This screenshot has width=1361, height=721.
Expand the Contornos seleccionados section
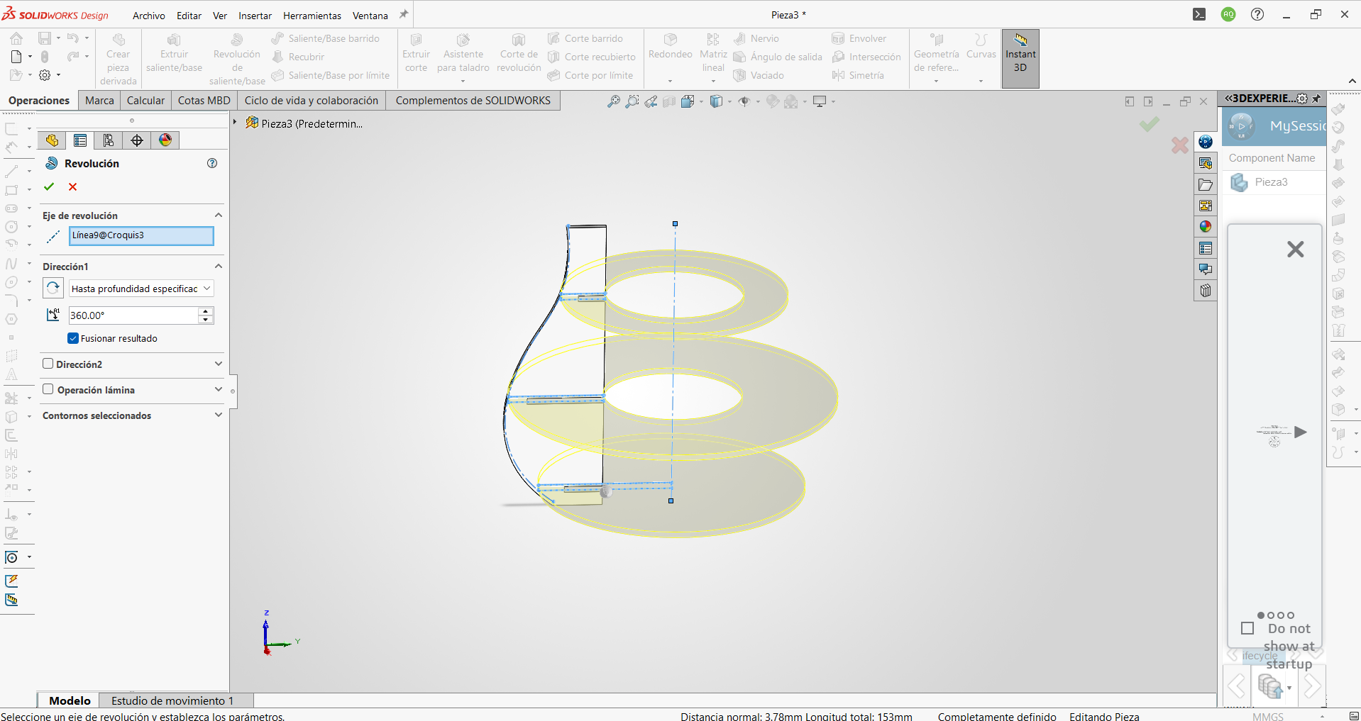tap(219, 415)
